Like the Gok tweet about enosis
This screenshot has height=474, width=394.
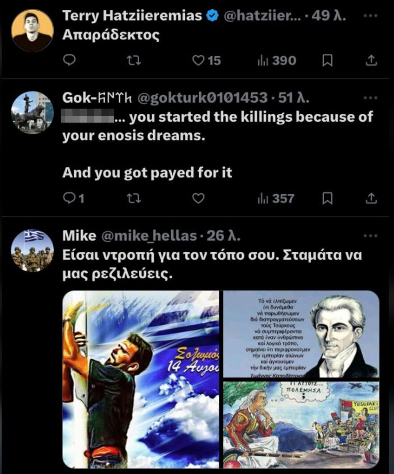198,198
